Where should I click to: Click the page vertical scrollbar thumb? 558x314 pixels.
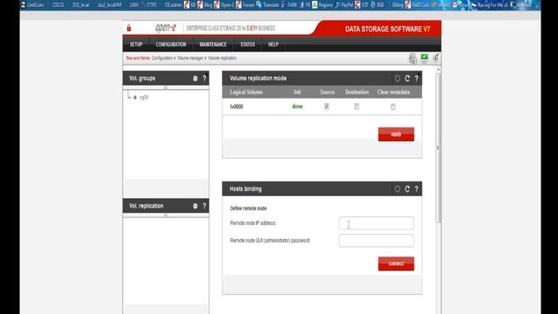pyautogui.click(x=439, y=147)
